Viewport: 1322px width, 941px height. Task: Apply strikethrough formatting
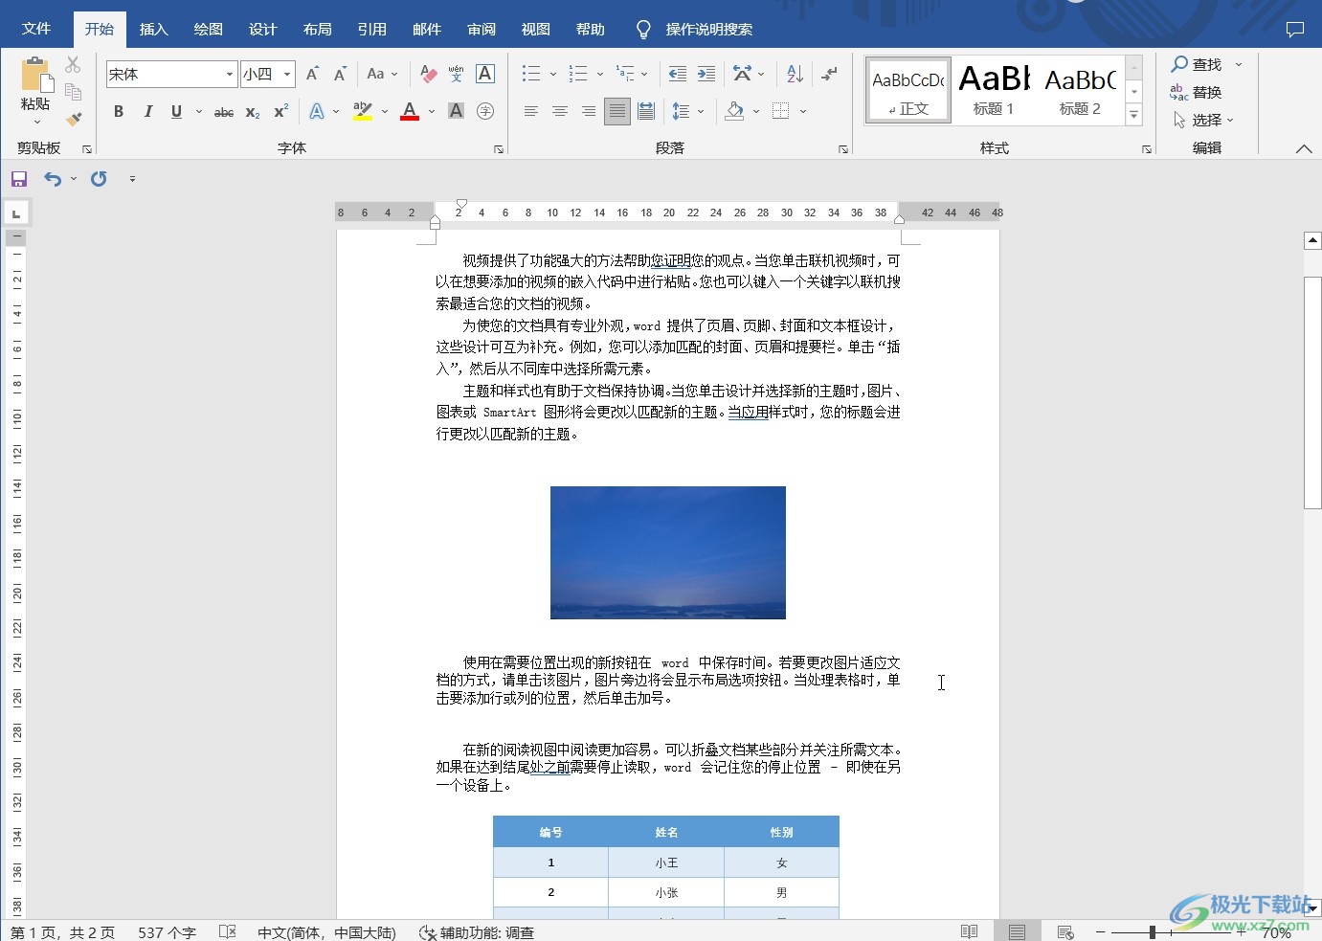pyautogui.click(x=223, y=112)
